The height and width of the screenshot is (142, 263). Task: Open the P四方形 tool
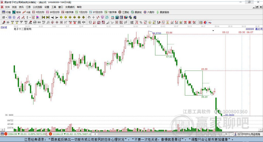(38, 12)
